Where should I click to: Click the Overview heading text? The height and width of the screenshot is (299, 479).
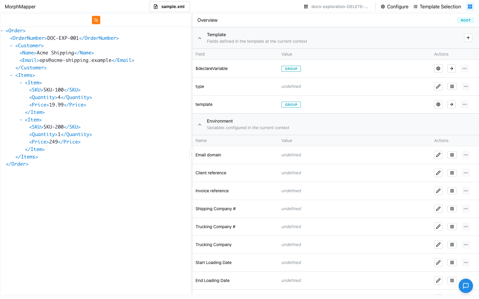[207, 20]
